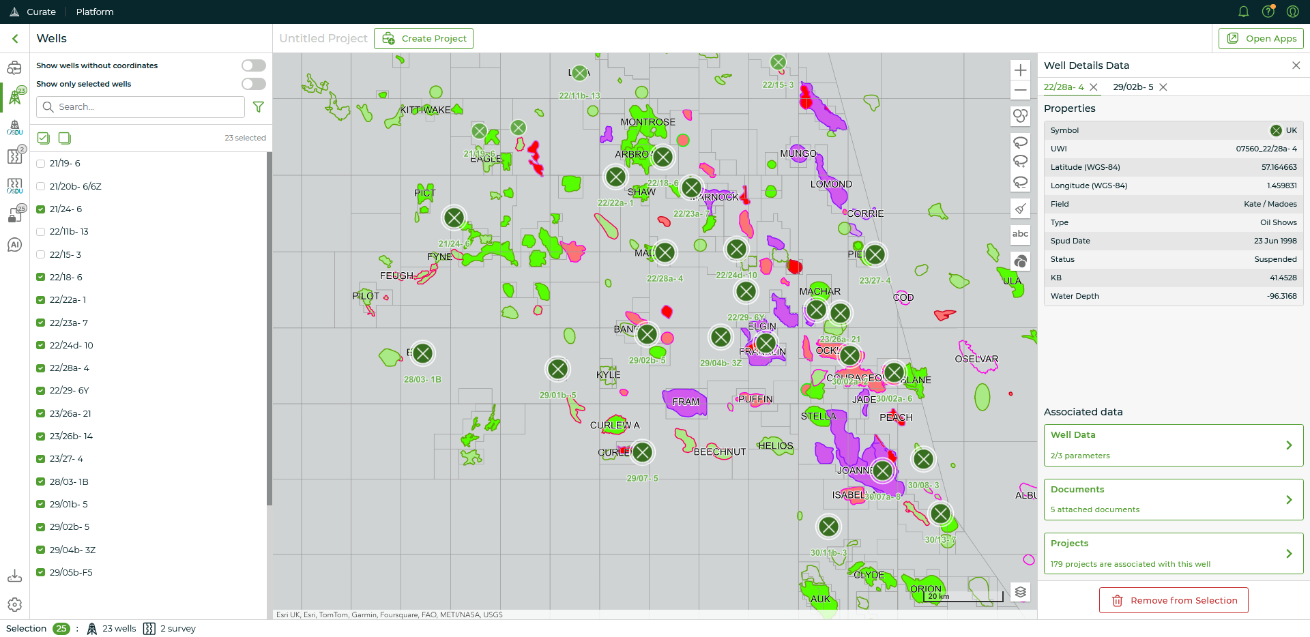Screen dimensions: 1310x637
Task: Close the 22/28a- 4 tab
Action: point(1094,87)
